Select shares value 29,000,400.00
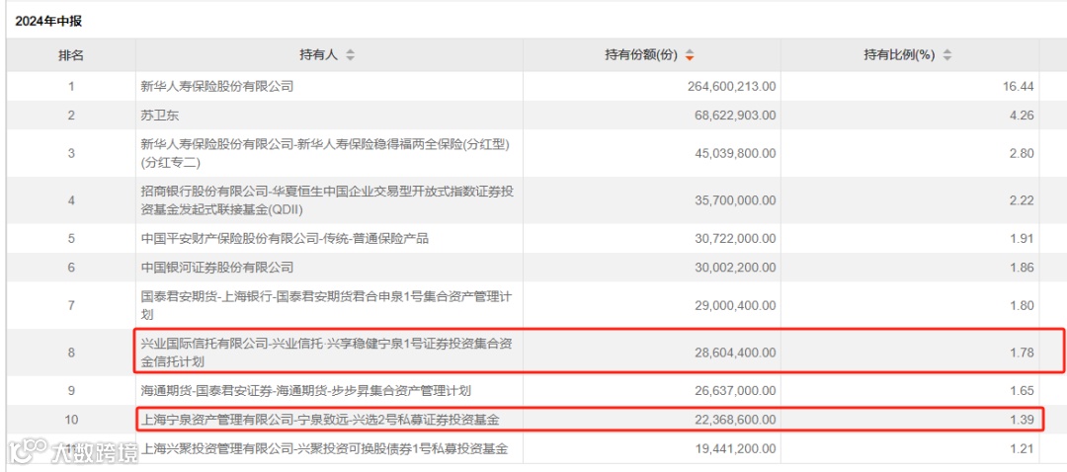The height and width of the screenshot is (472, 1067). click(x=735, y=305)
